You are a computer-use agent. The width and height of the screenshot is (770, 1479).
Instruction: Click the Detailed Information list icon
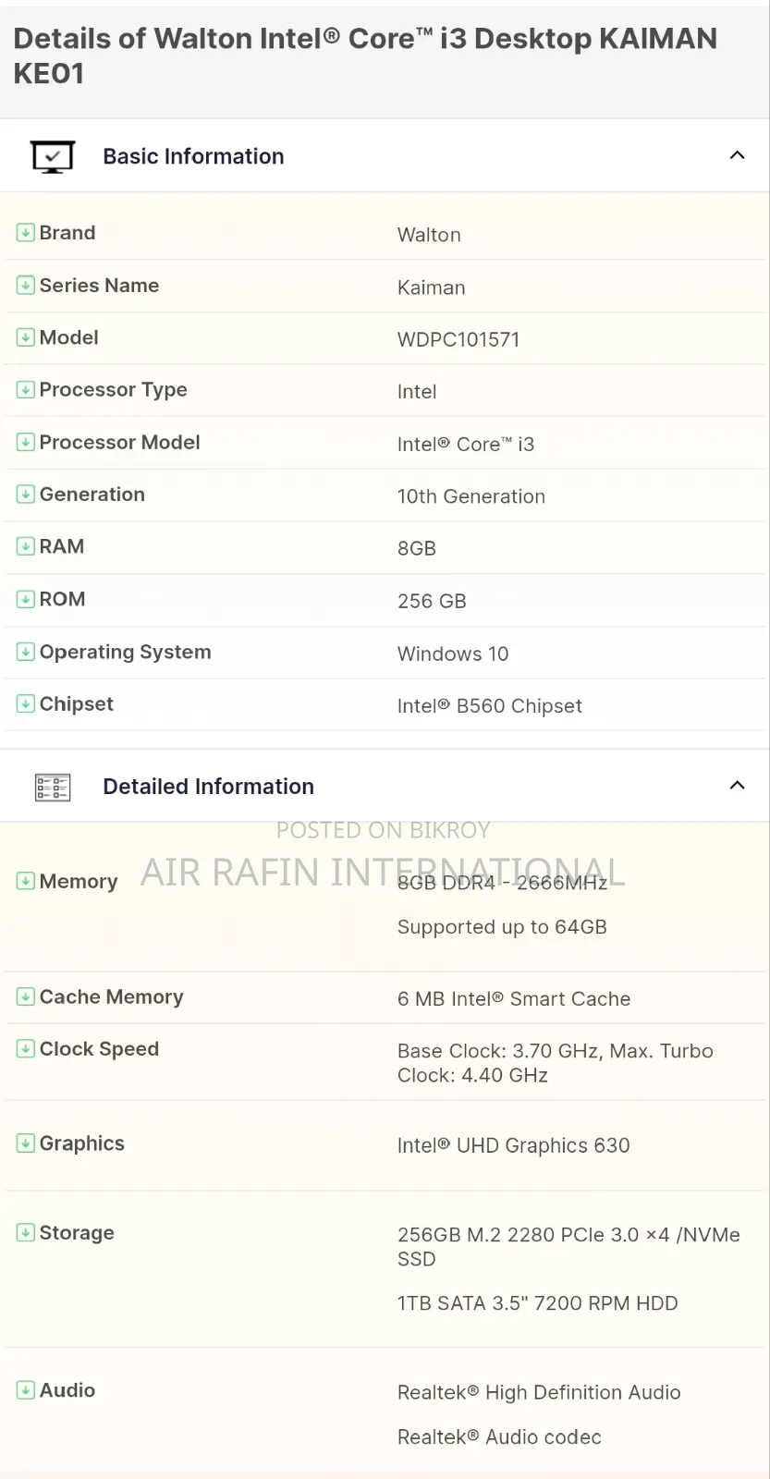click(53, 787)
